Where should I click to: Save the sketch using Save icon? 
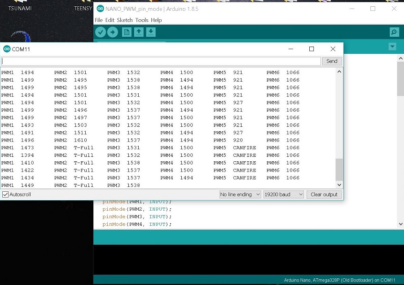(x=151, y=32)
